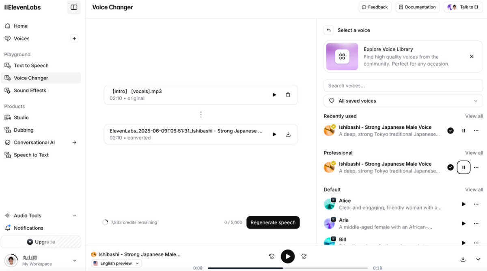Open the English preview language dropdown

click(x=116, y=263)
